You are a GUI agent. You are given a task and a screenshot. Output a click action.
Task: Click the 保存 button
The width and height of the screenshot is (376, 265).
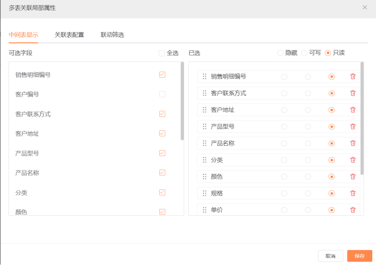coord(359,256)
